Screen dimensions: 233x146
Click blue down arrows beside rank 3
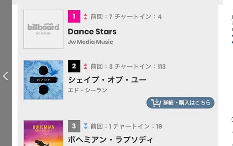(x=86, y=126)
